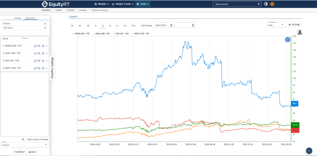Image resolution: width=317 pixels, height=156 pixels.
Task: Open the Tools dropdown menu
Action: tap(143, 4)
